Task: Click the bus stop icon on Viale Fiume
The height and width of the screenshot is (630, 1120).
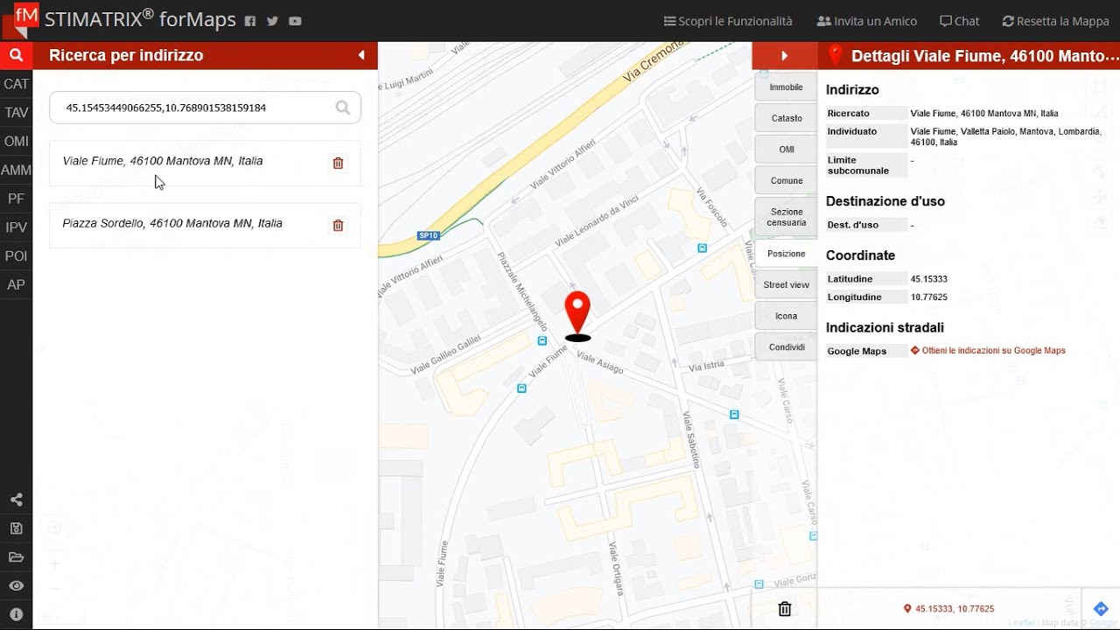Action: [521, 388]
